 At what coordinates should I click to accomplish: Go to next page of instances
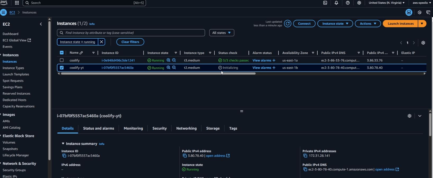(x=414, y=43)
